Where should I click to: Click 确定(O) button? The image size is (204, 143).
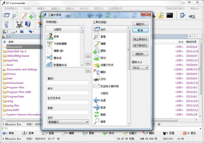(140, 24)
